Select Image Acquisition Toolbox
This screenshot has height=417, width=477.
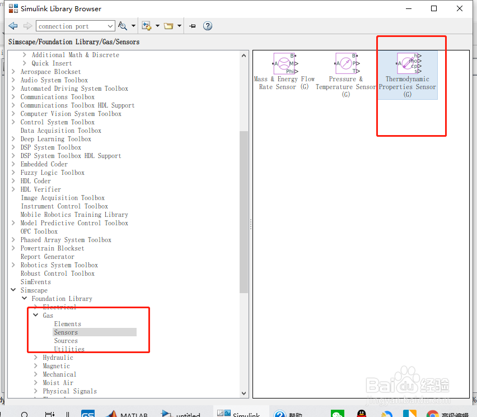(x=63, y=198)
